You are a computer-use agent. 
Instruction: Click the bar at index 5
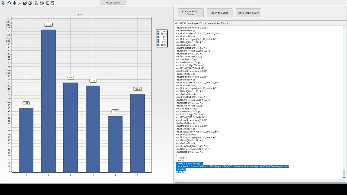pyautogui.click(x=137, y=133)
